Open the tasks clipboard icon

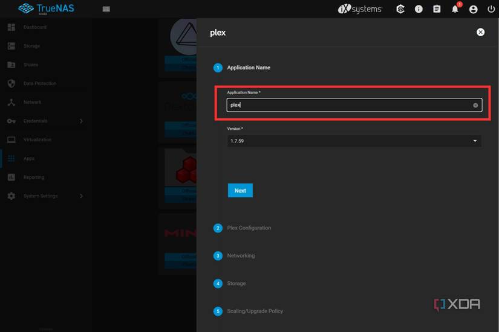[x=437, y=9]
